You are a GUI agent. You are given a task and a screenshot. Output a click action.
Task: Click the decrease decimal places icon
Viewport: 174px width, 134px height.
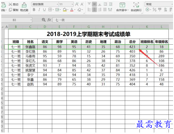coord(171,10)
